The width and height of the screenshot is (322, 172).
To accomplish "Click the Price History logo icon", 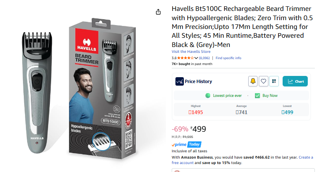I will [180, 81].
